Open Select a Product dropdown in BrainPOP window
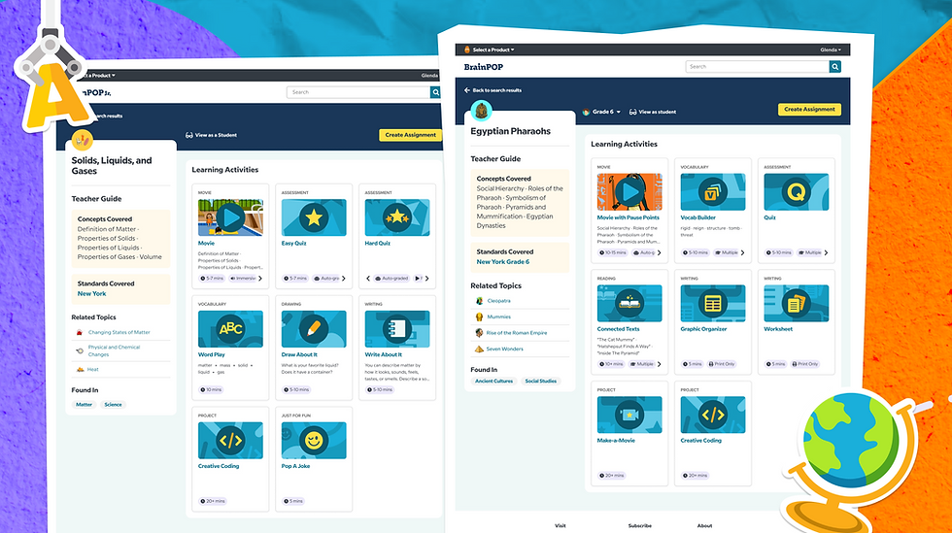 click(x=490, y=50)
